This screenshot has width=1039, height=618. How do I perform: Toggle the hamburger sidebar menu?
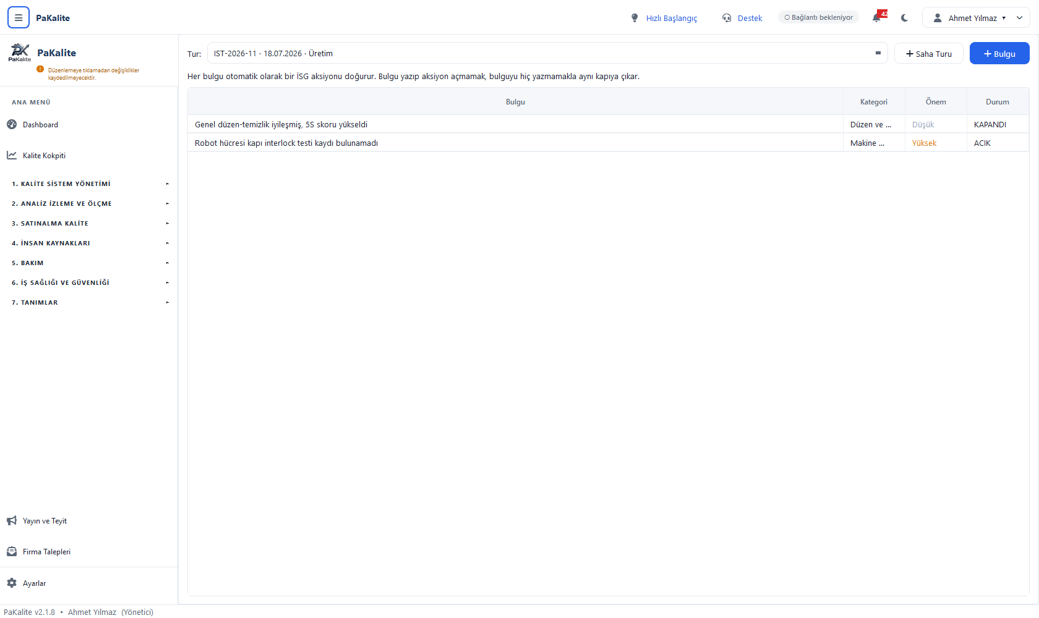point(19,18)
